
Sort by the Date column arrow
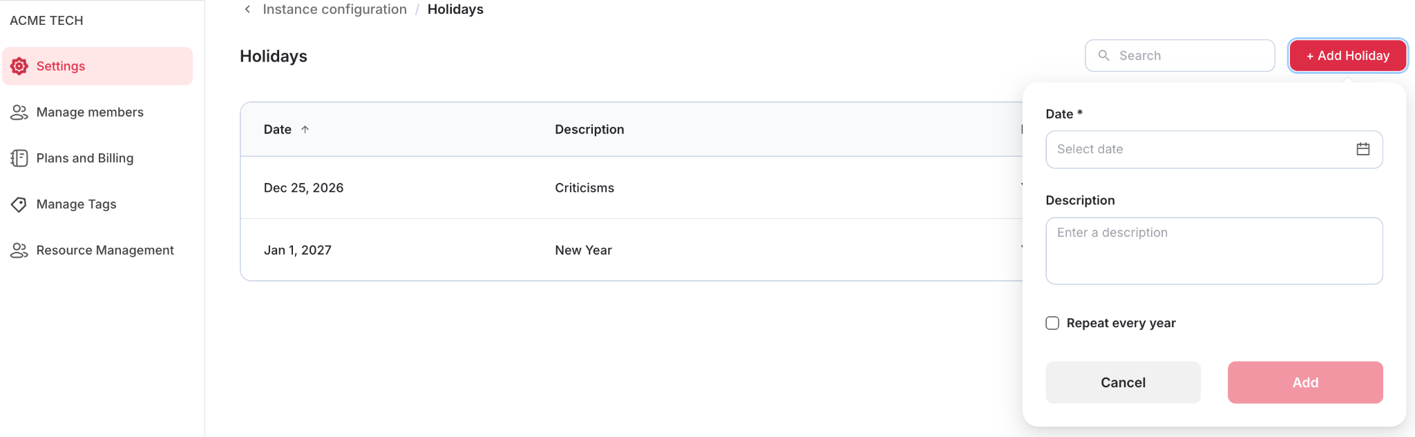tap(305, 129)
